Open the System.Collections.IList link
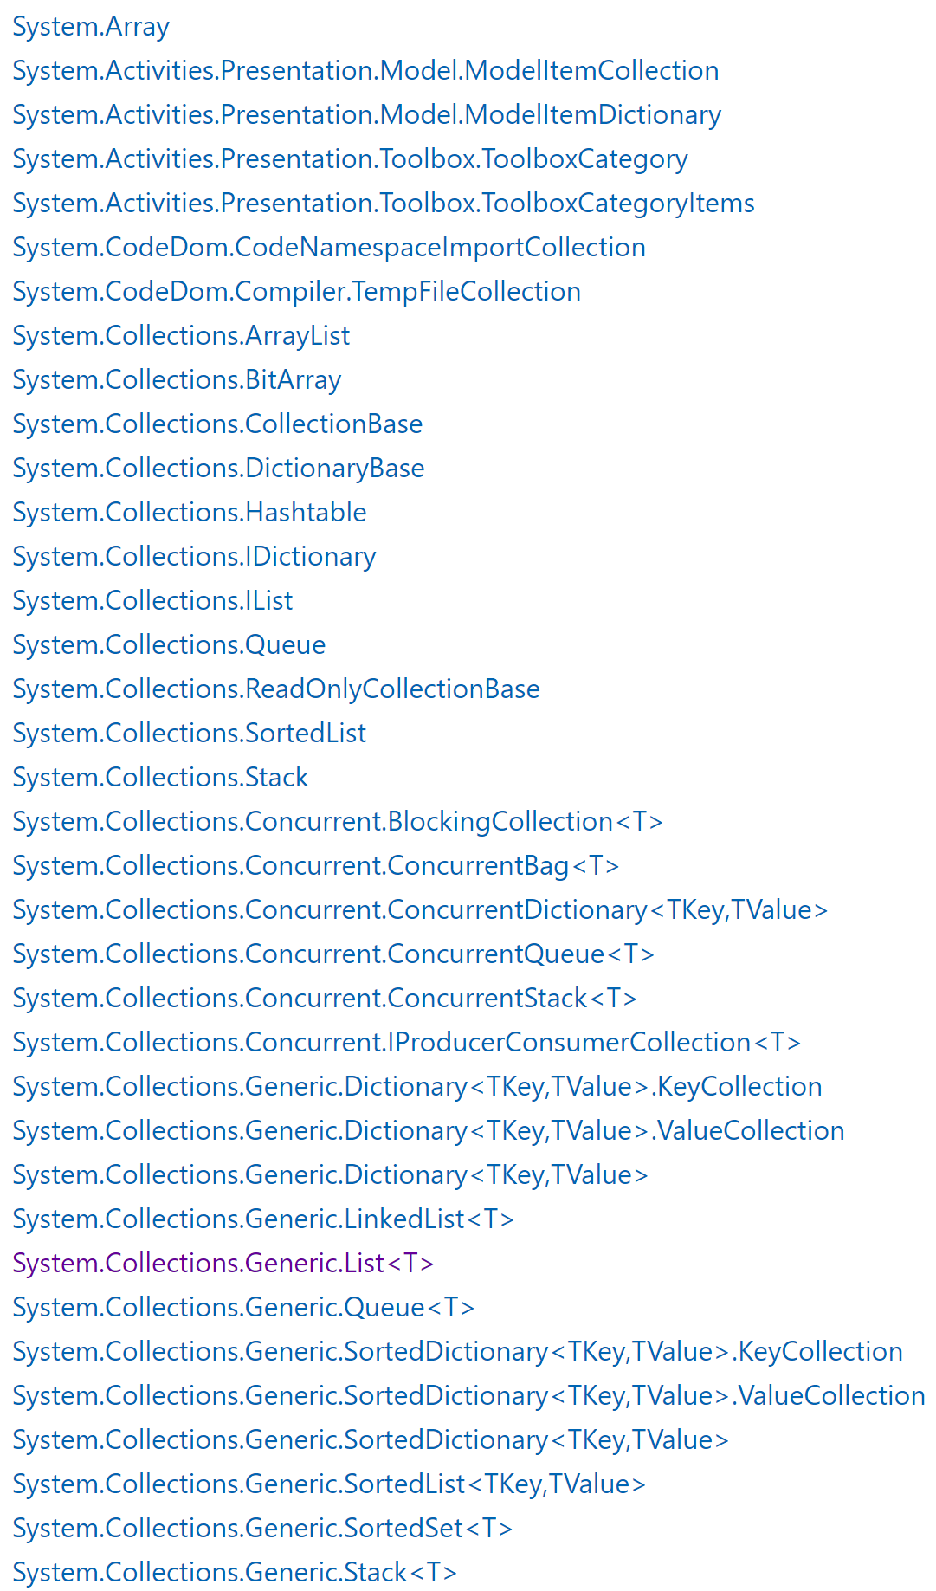 coord(152,601)
